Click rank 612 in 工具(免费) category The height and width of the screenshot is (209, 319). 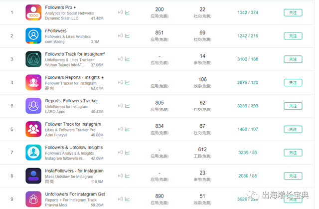click(x=202, y=150)
